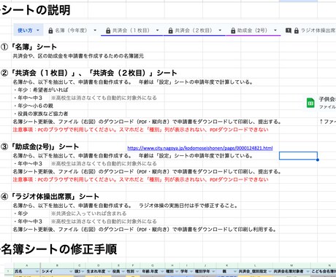Click the green Google Sheets file icon

tap(310, 103)
